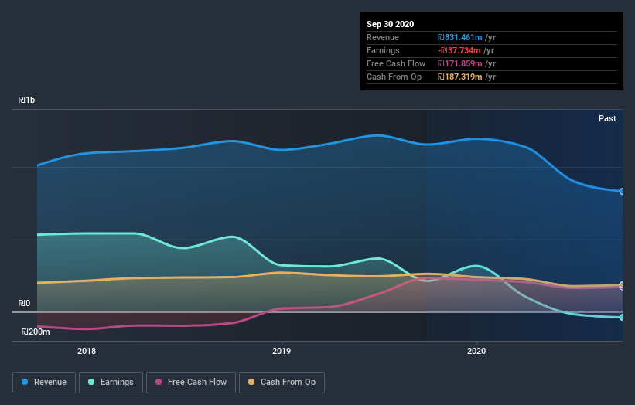The image size is (635, 405).
Task: Click the teal Earnings legend dot
Action: point(91,382)
